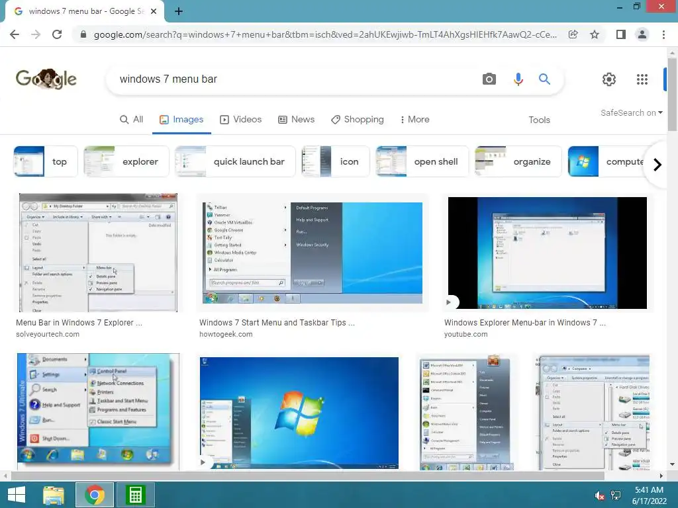Bookmark this page with the star icon
The image size is (678, 508).
(x=595, y=34)
